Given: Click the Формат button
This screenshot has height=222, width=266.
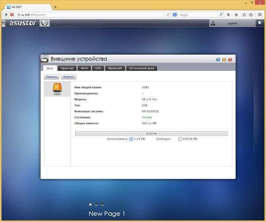Looking at the screenshot, I should (x=69, y=77).
